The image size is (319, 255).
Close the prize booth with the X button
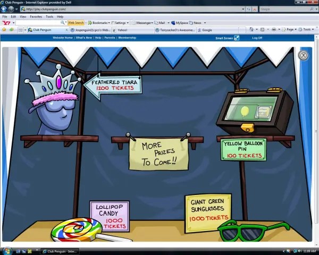tap(303, 55)
